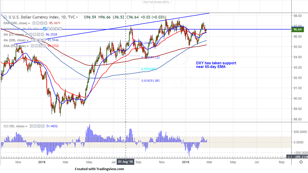
Task: Open the CCI (50, close) dropdown arrow
Action: tap(26, 126)
